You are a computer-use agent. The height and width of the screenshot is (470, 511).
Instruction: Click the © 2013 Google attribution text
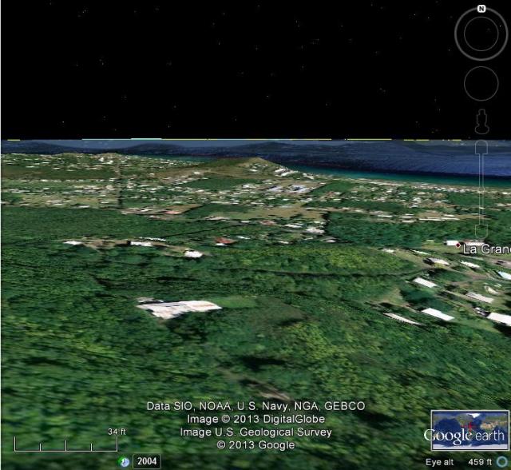[x=255, y=445]
